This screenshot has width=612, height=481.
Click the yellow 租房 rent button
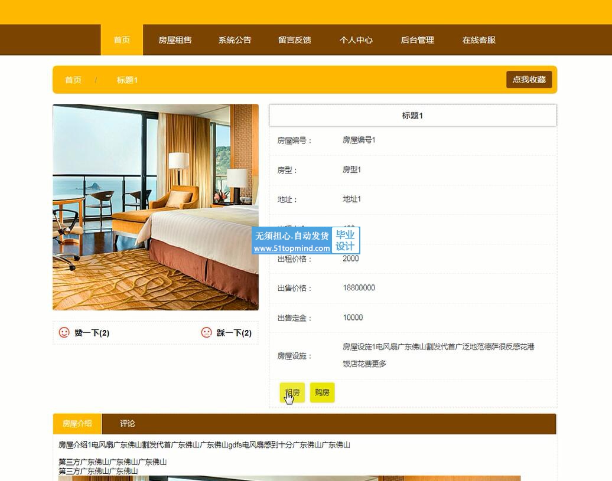pyautogui.click(x=292, y=392)
